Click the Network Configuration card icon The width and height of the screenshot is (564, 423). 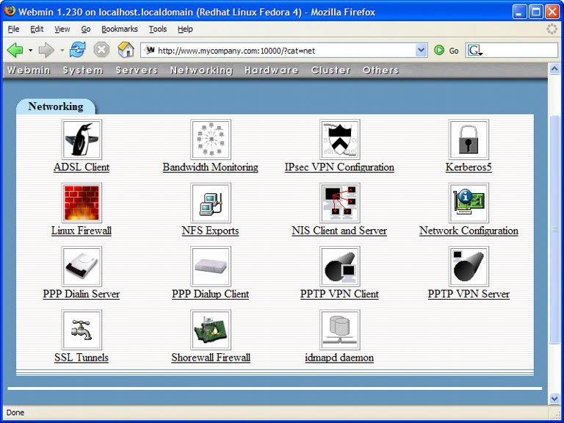pos(469,203)
